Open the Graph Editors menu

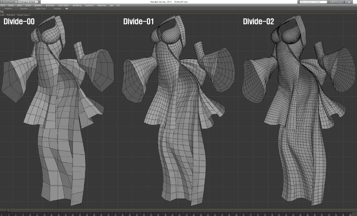point(64,5)
